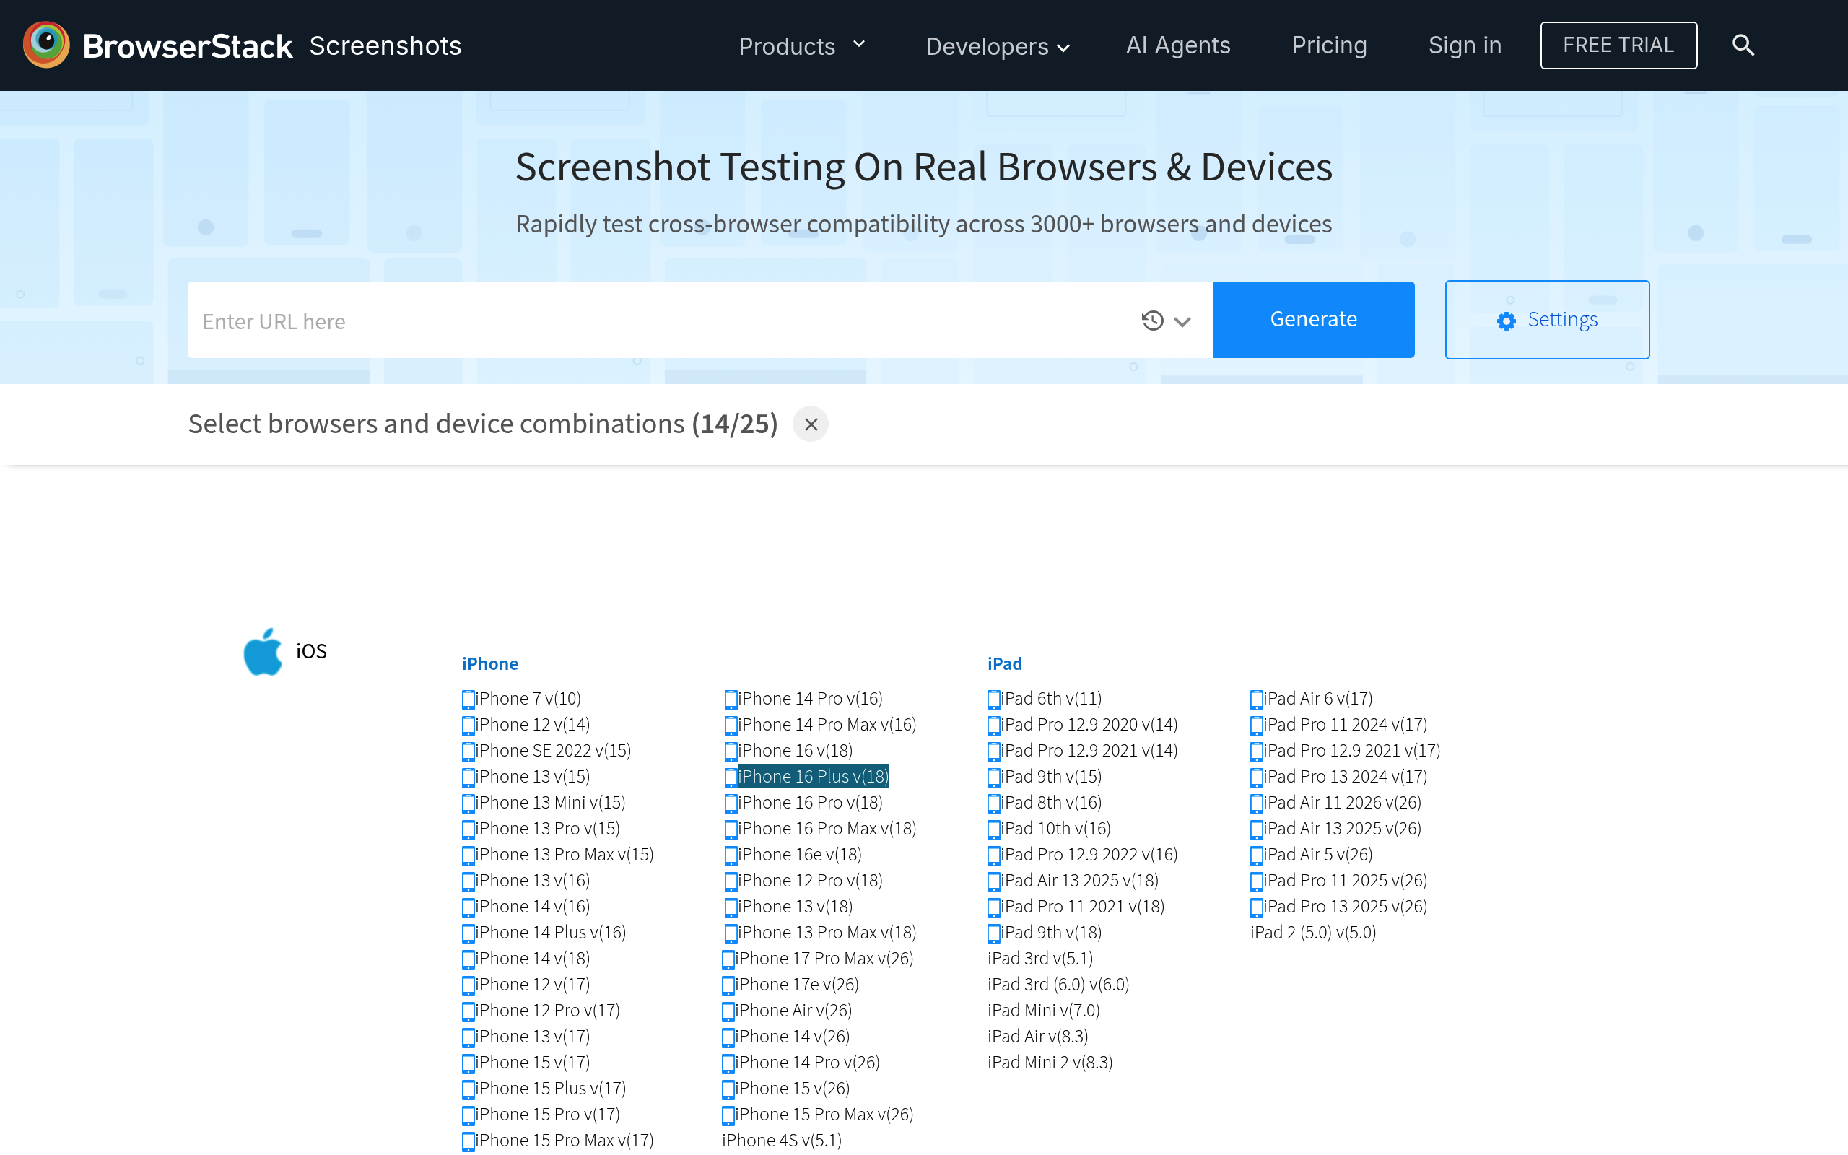Screen dimensions: 1848x1155
Task: Click the BrowserStack logo icon
Action: click(45, 44)
